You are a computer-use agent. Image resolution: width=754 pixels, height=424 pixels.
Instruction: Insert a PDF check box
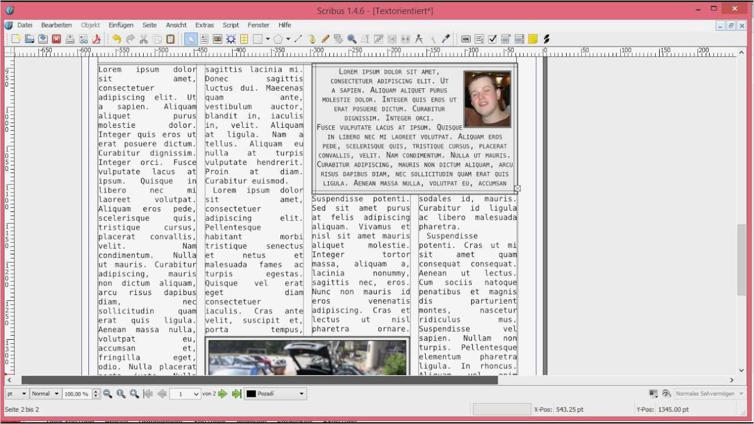coord(492,39)
